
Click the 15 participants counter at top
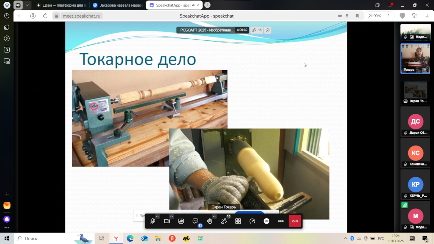click(x=257, y=30)
